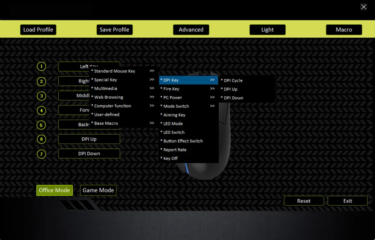The height and width of the screenshot is (240, 375).
Task: Choose Aiming Key option
Action: [189, 115]
